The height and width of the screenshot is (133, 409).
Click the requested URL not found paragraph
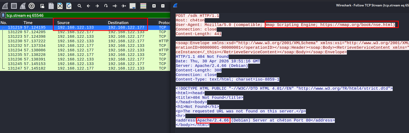click(241, 111)
